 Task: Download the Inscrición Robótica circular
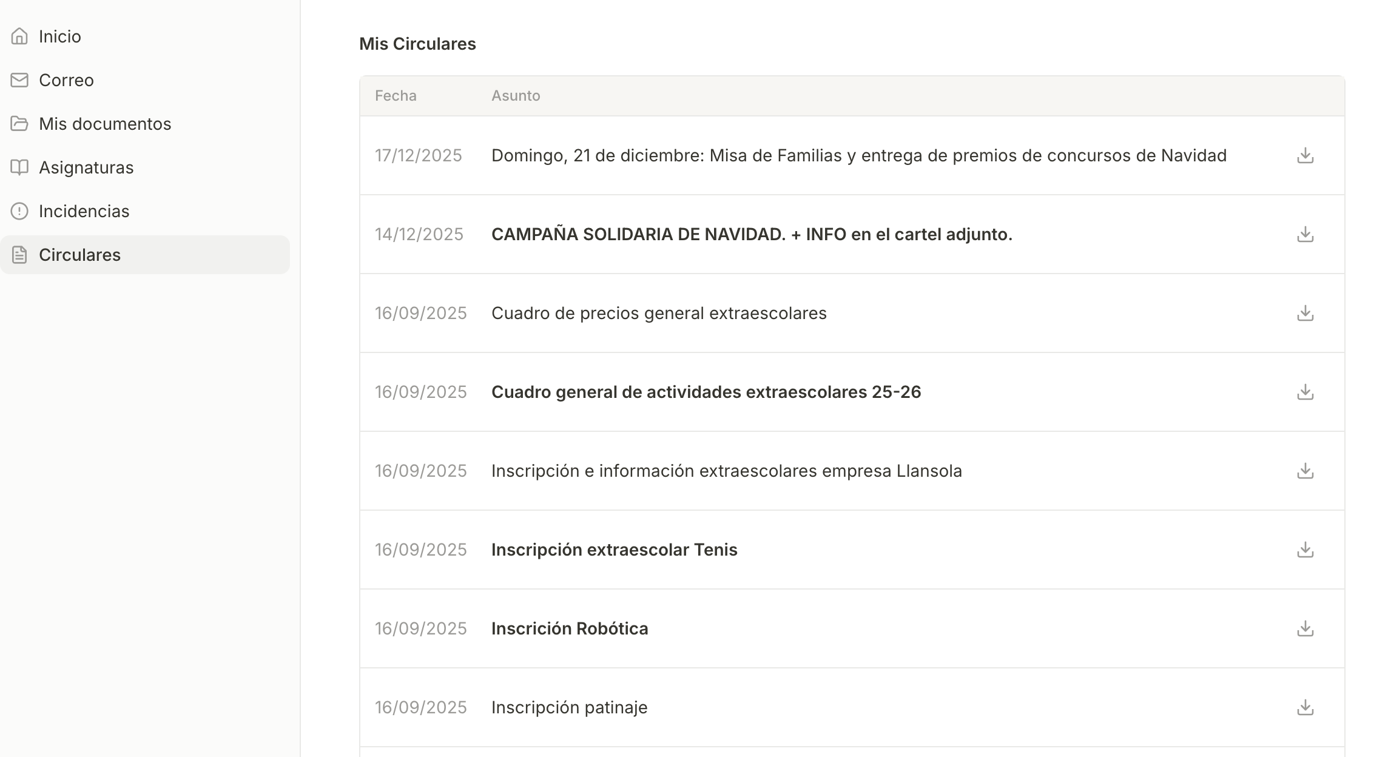pyautogui.click(x=1305, y=629)
